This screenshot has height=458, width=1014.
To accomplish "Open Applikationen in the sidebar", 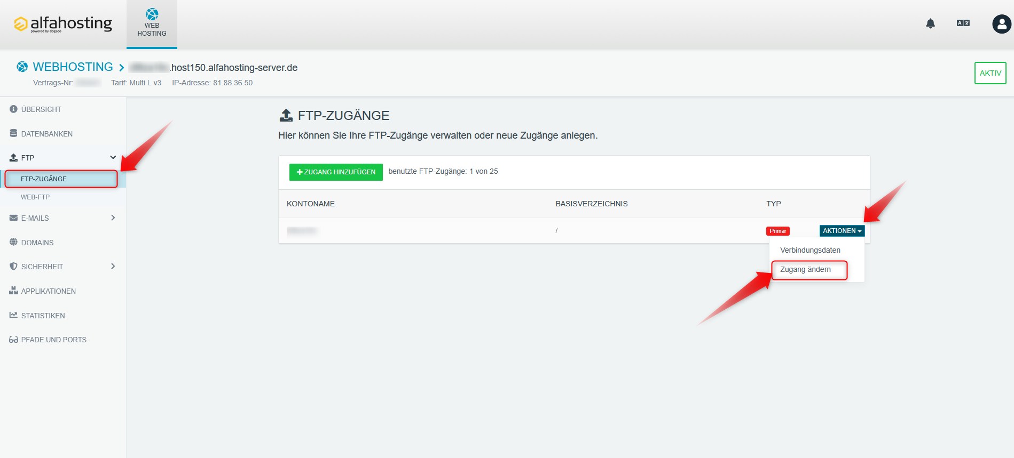I will click(x=48, y=291).
